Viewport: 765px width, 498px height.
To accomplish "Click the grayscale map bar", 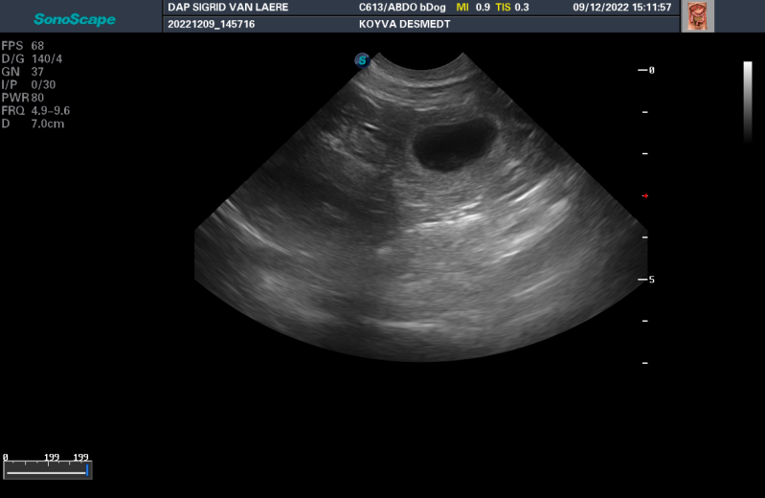I will 748,102.
